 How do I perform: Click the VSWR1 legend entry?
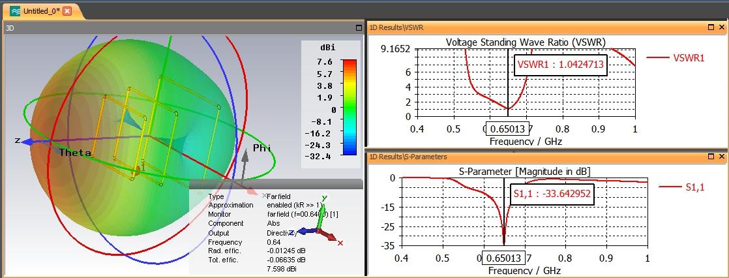[x=676, y=57]
